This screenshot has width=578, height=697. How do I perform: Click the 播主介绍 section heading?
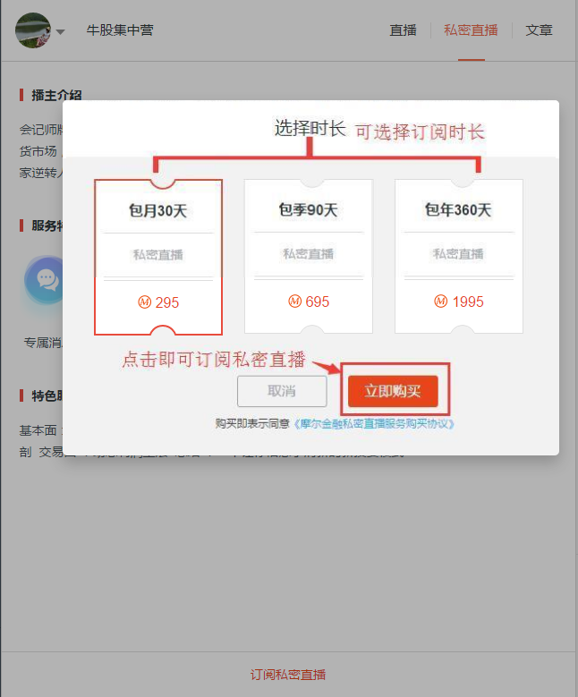[x=56, y=95]
